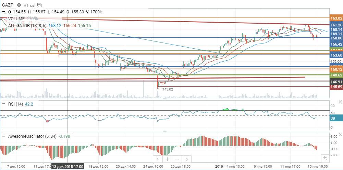Image resolution: width=343 pixels, height=170 pixels.
Task: Move chart left with back arrow
Action: pos(158,159)
